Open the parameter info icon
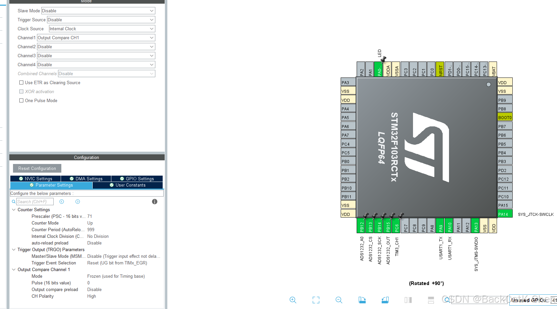557x309 pixels. (155, 202)
